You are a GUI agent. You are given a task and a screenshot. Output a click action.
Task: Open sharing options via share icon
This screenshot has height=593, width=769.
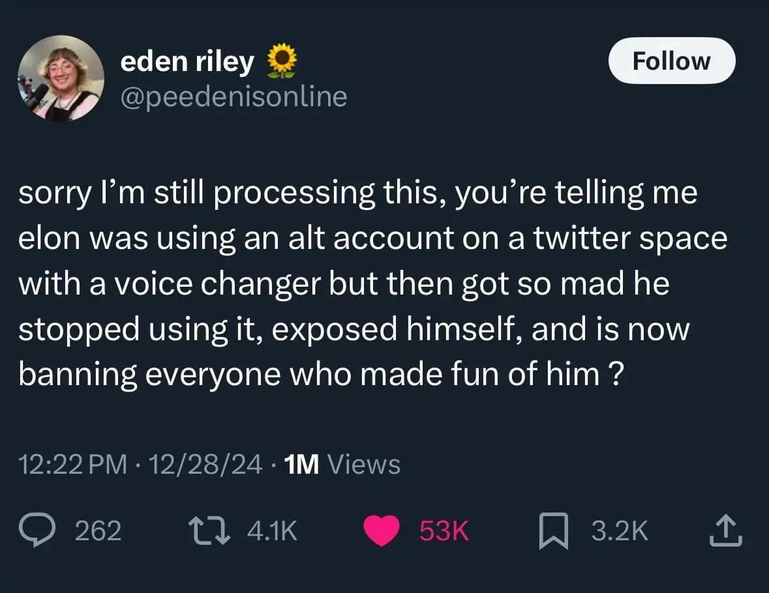[x=726, y=530]
